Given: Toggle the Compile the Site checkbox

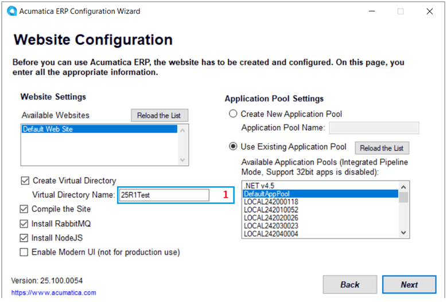Looking at the screenshot, I should coord(24,209).
